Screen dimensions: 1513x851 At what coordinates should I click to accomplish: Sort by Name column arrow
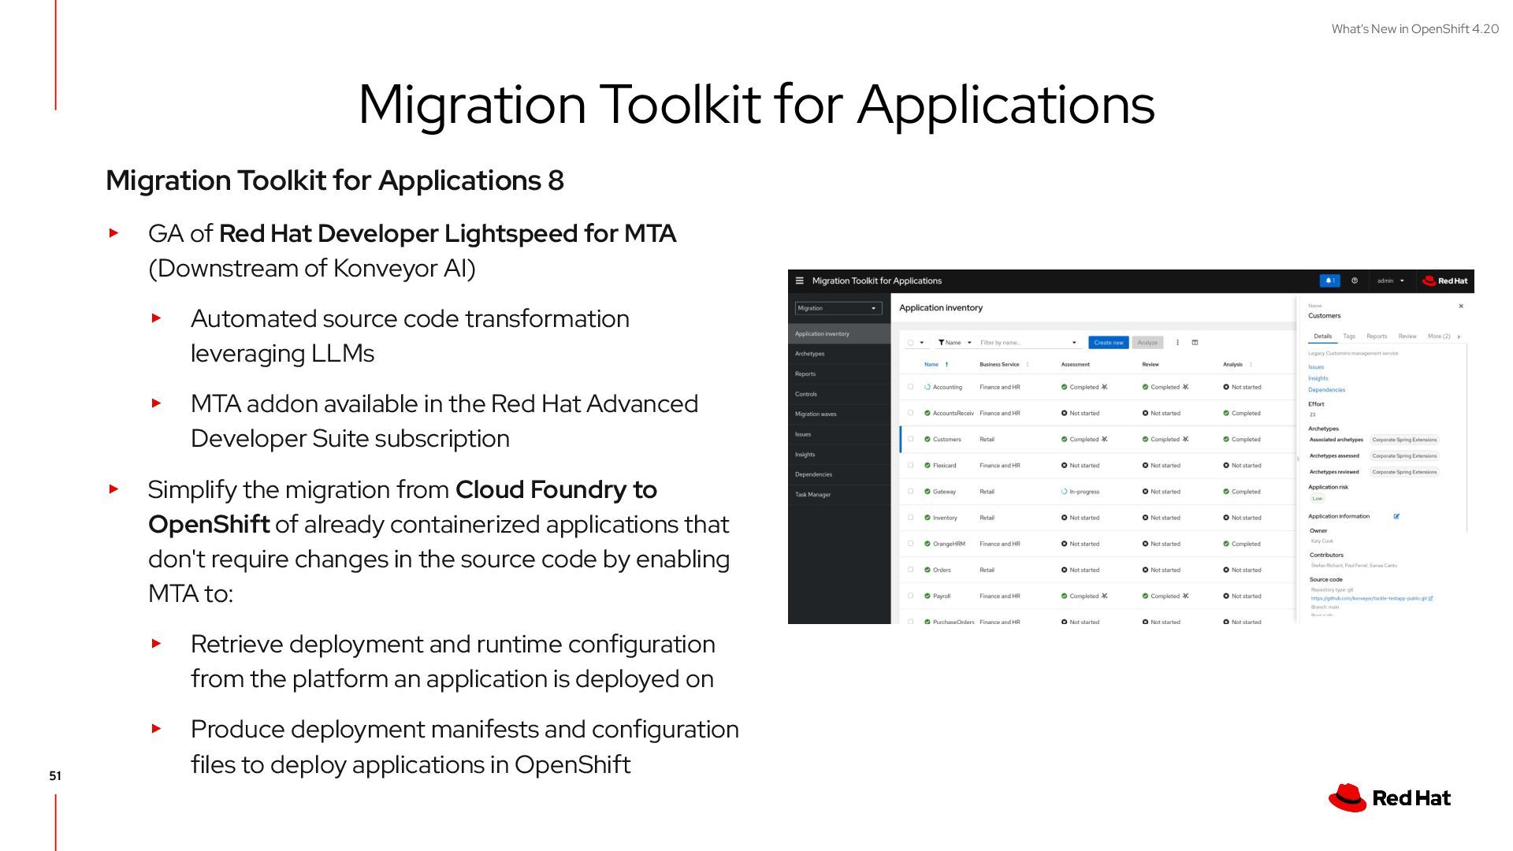pyautogui.click(x=946, y=365)
